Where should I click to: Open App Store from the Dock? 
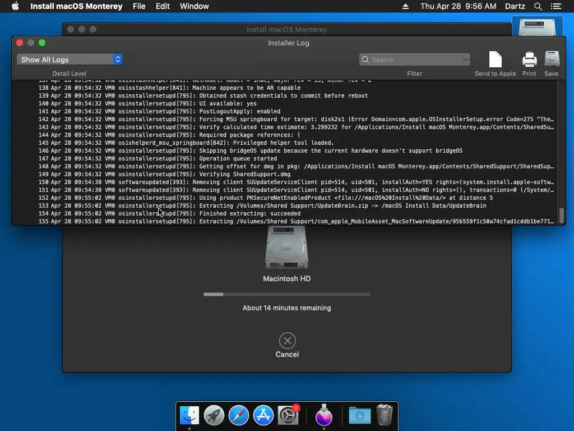pos(263,415)
